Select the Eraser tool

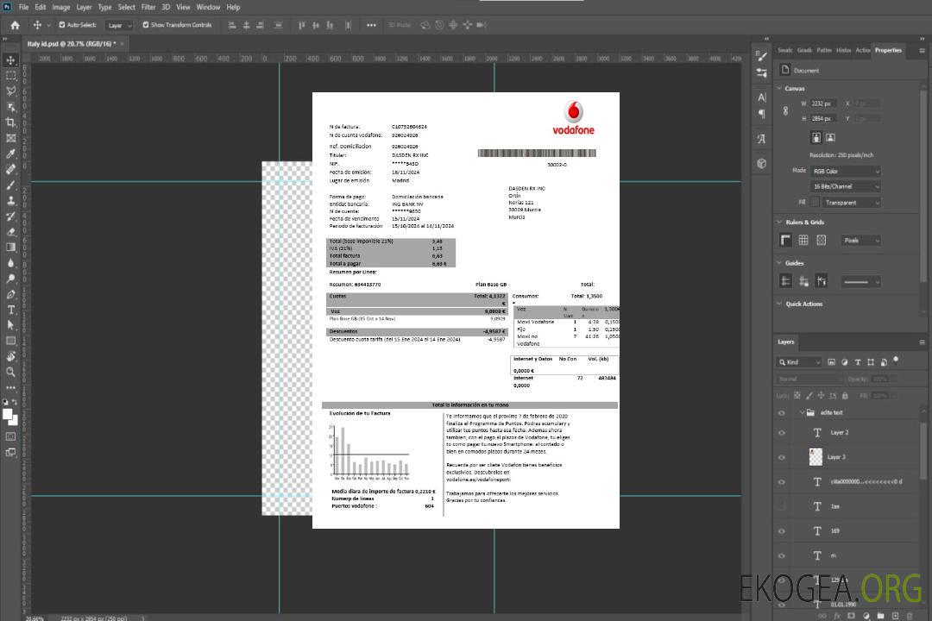[10, 232]
